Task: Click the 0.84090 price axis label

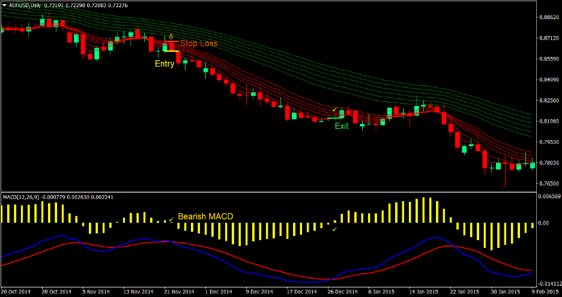Action: (548, 80)
